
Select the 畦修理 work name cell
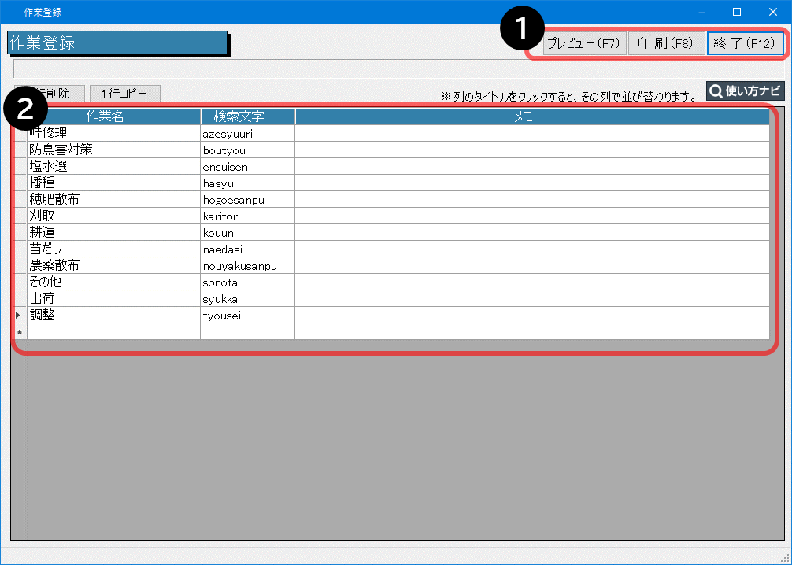coord(113,134)
